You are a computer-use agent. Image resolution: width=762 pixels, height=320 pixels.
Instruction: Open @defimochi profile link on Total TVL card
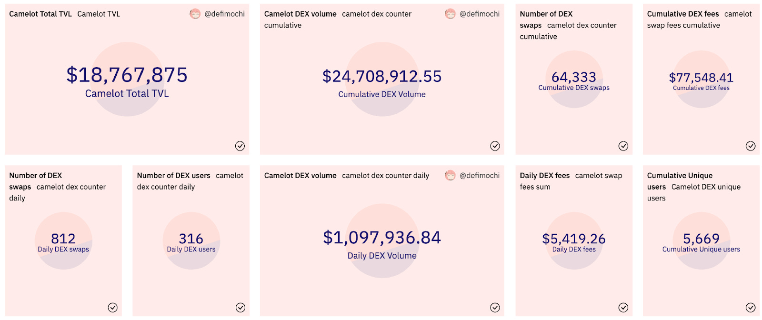tap(225, 14)
